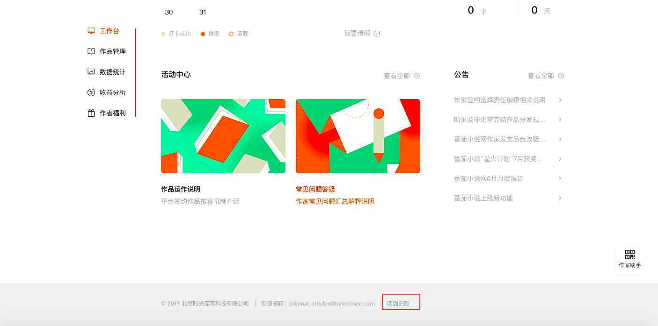
Task: View all activities via 查看全部 in 活动中心
Action: click(x=397, y=76)
